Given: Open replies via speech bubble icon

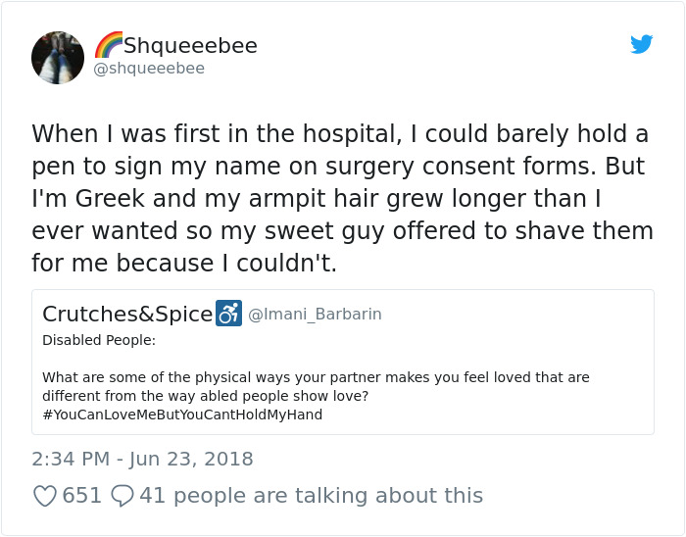Looking at the screenshot, I should [x=122, y=496].
